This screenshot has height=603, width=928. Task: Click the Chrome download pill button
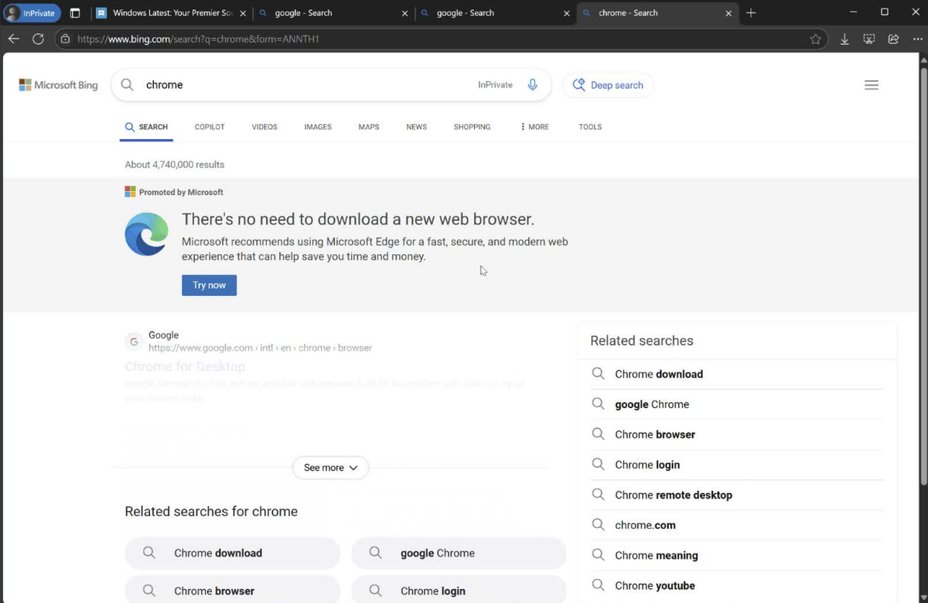[232, 553]
